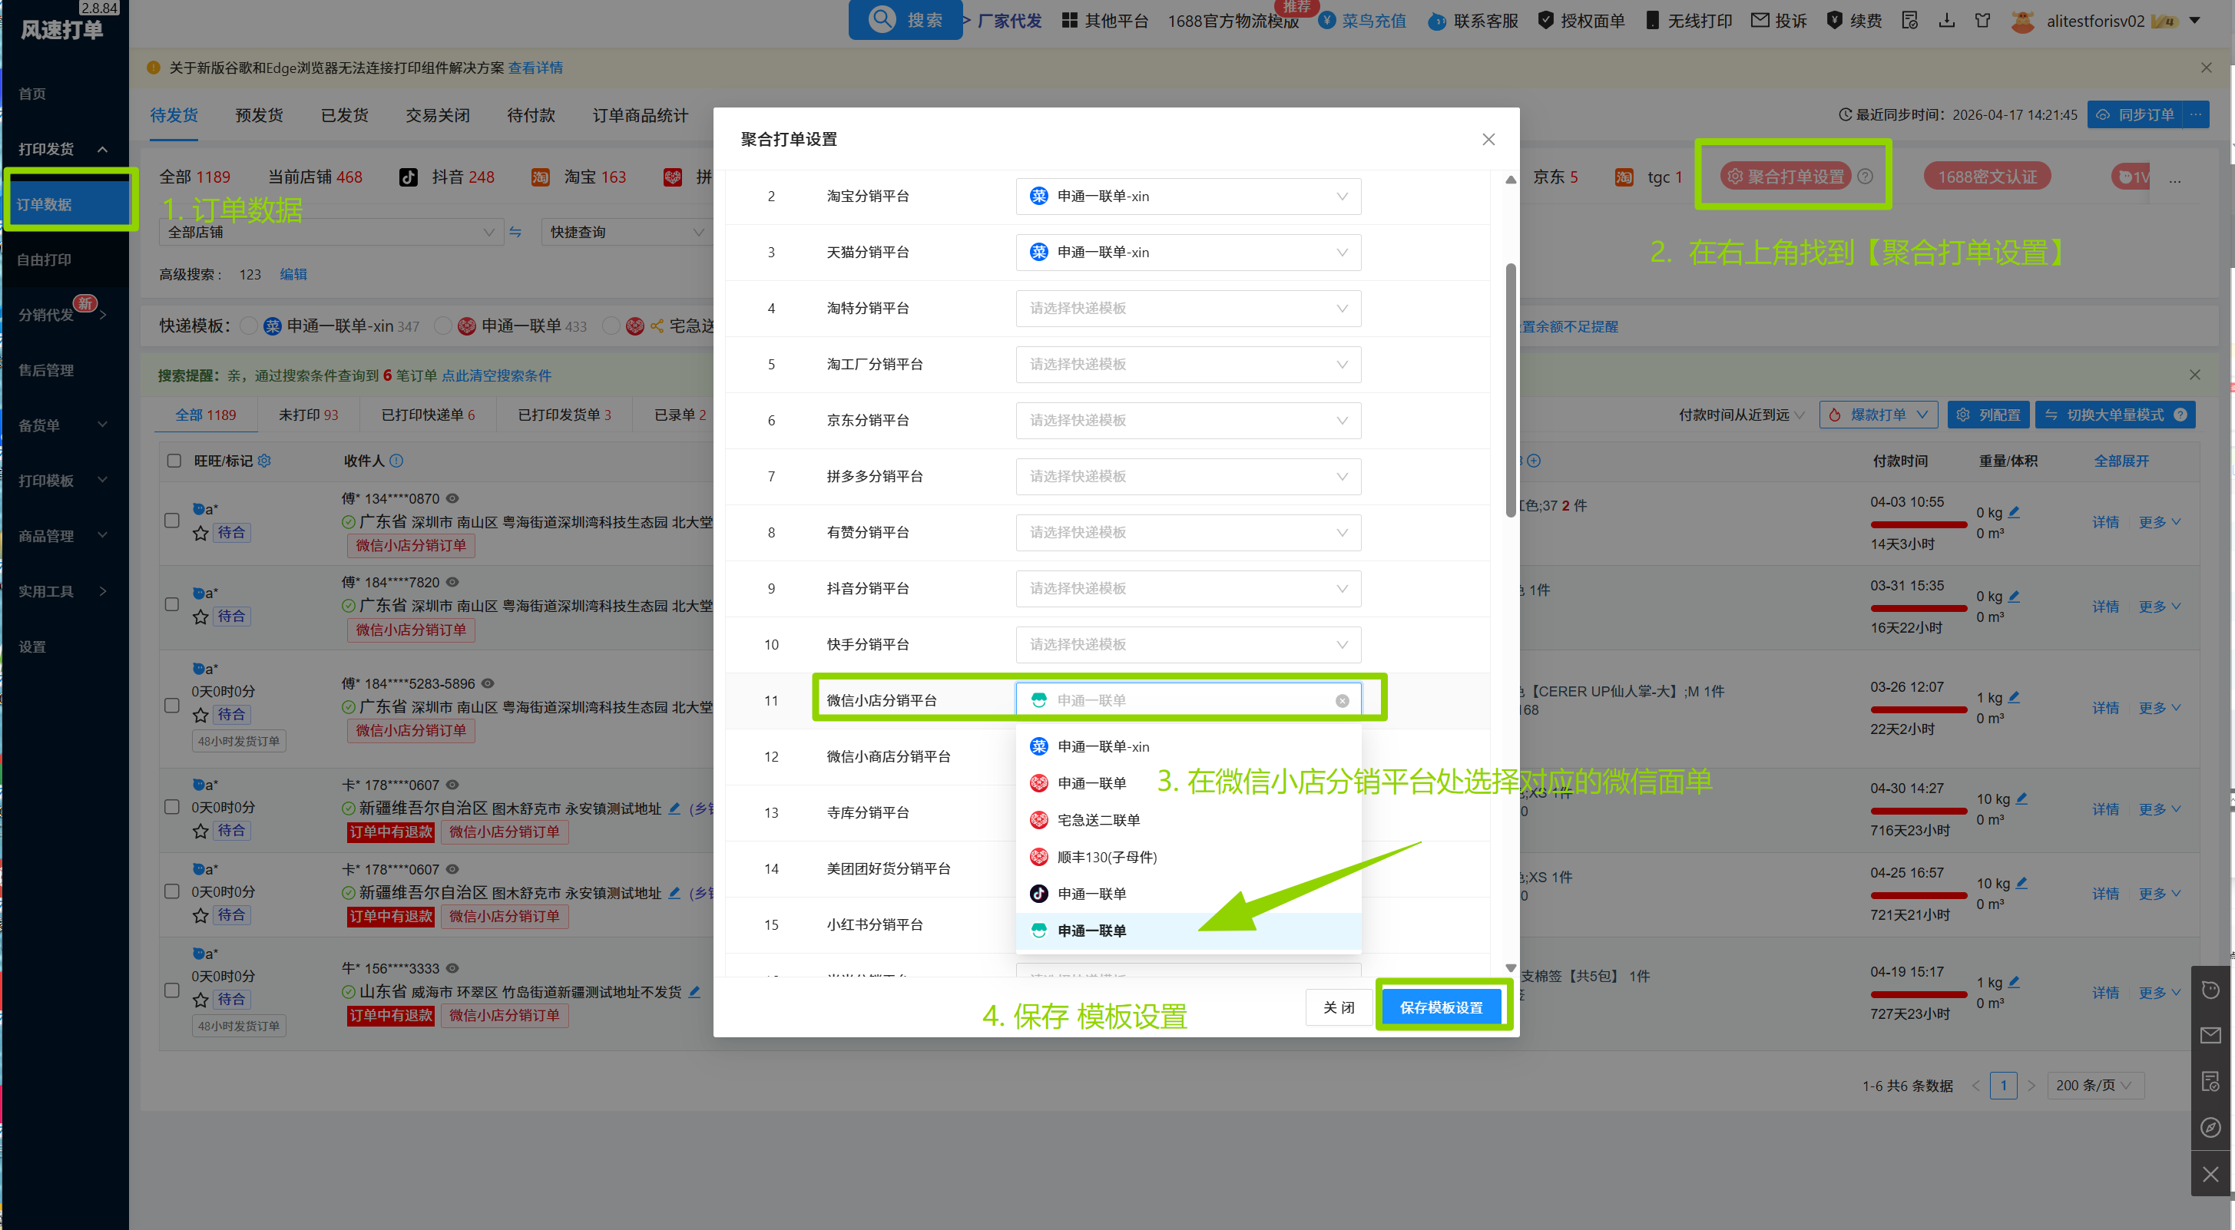This screenshot has height=1230, width=2235.
Task: Dismiss the browser notice banner
Action: pos(2207,68)
